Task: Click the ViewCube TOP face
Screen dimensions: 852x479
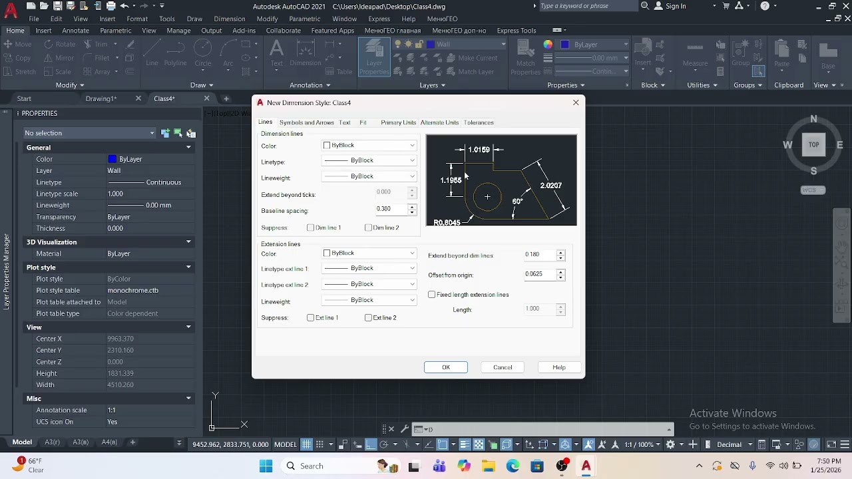Action: click(x=813, y=144)
